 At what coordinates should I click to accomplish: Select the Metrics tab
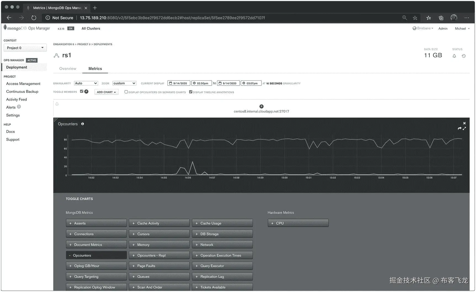click(95, 68)
